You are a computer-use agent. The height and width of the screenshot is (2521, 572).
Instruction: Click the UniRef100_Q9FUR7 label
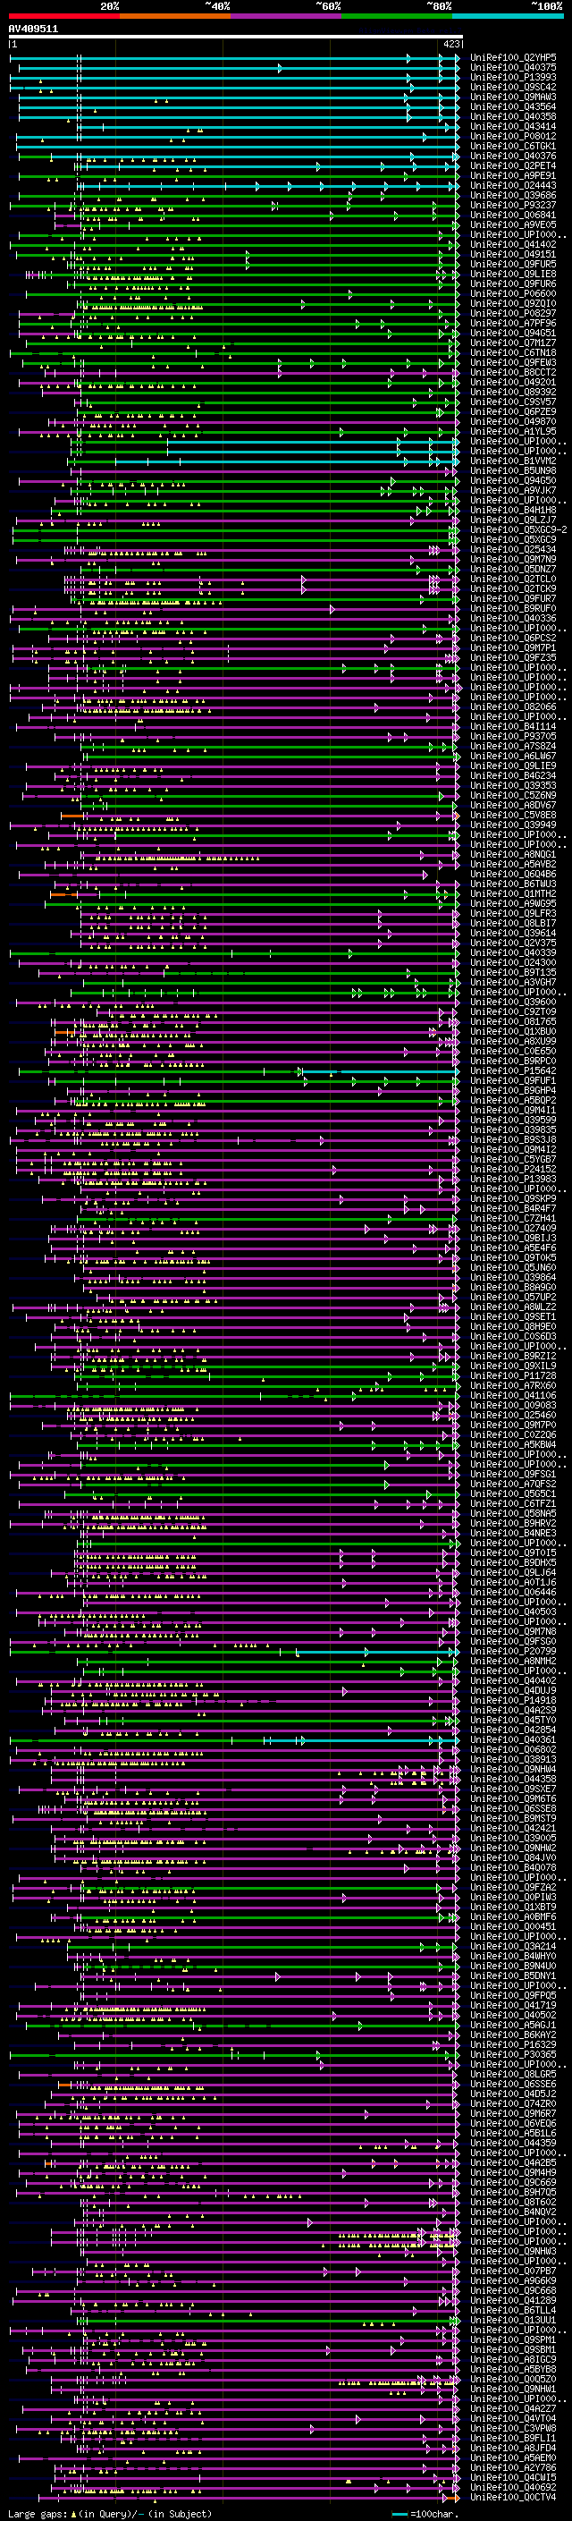pyautogui.click(x=513, y=599)
